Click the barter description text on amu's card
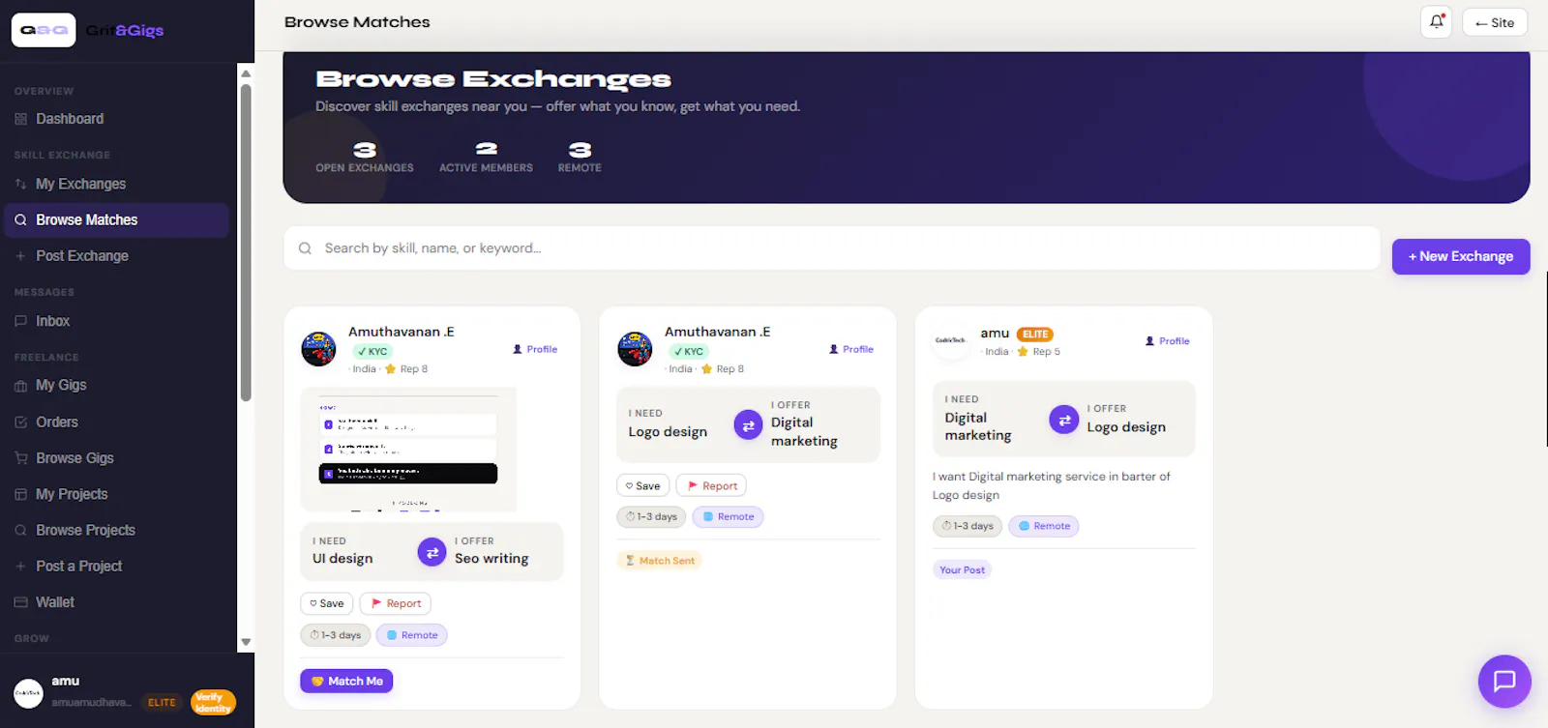Image resolution: width=1548 pixels, height=728 pixels. (x=1051, y=485)
